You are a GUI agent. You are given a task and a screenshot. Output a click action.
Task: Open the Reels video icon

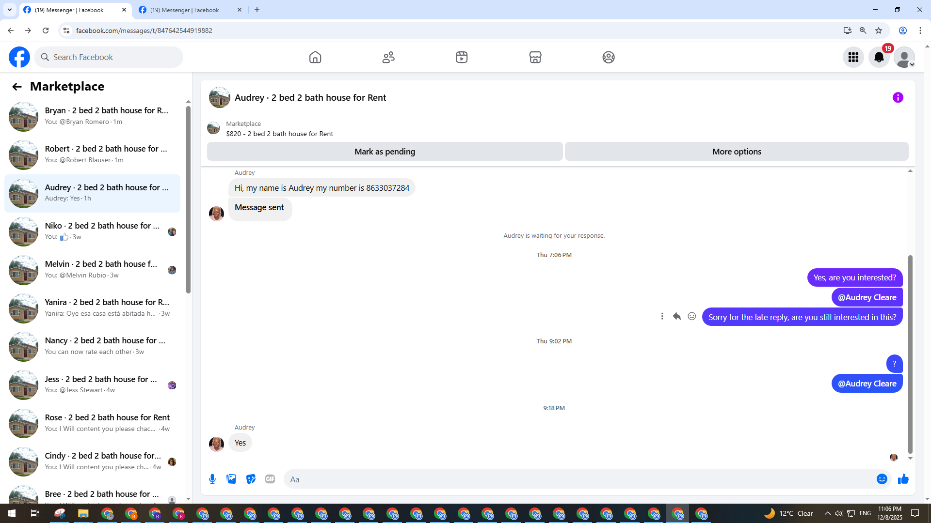point(462,57)
